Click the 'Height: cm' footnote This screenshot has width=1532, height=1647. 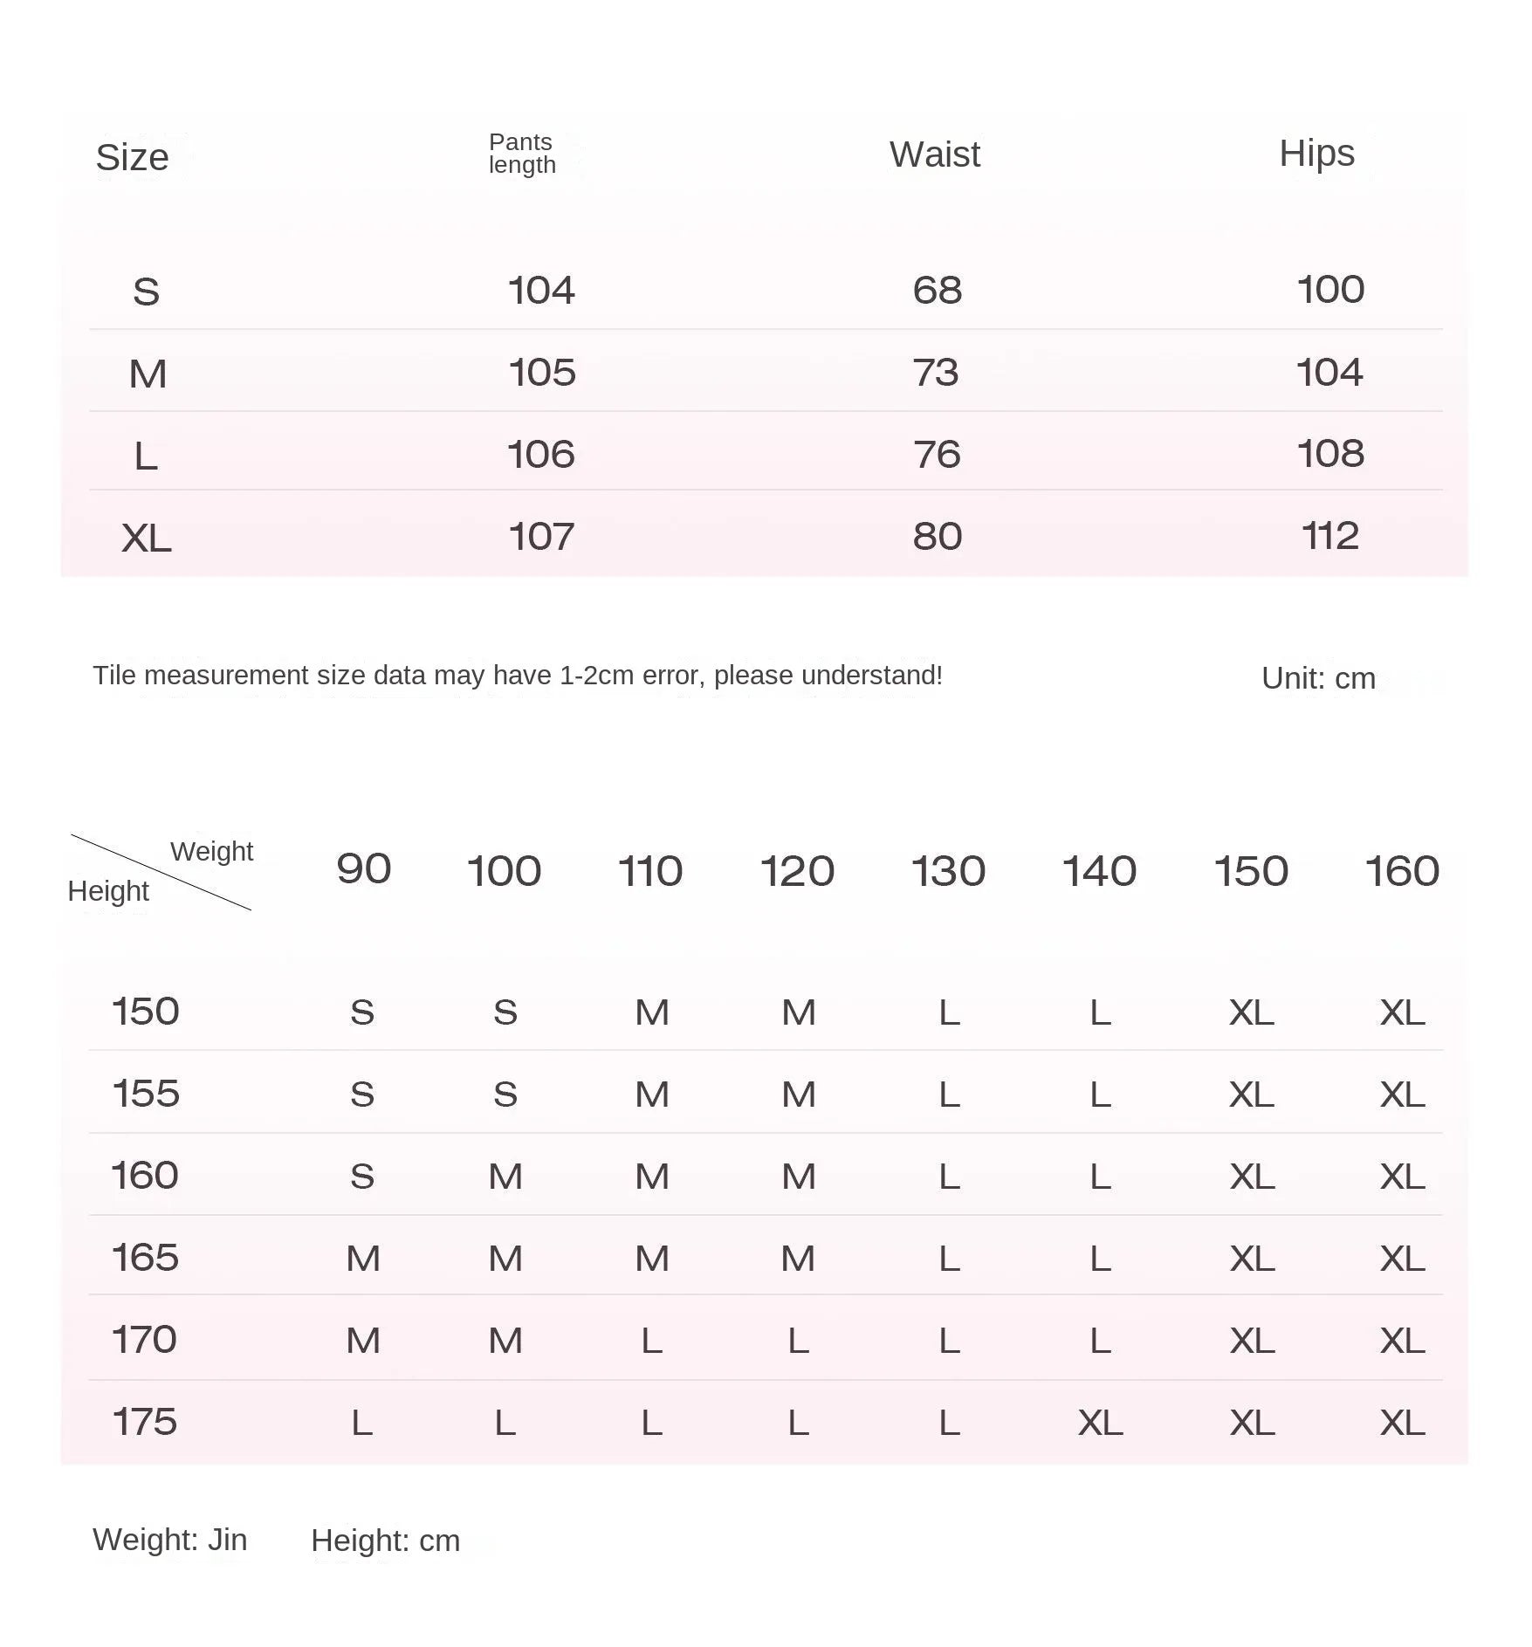[385, 1541]
